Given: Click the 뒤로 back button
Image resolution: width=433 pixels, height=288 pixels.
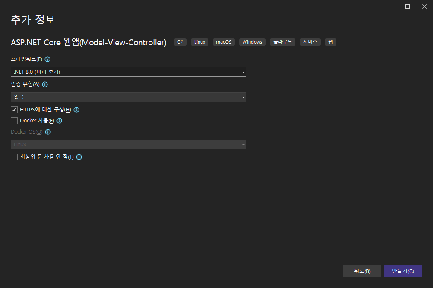Looking at the screenshot, I should tap(362, 271).
